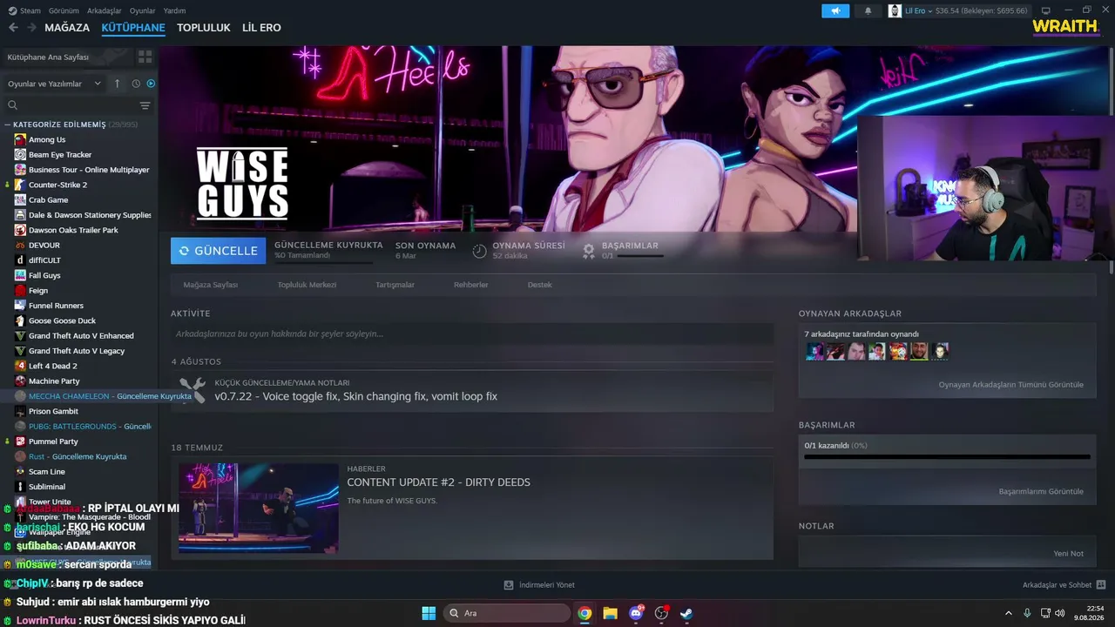Open the Friends and Chat icon

click(1101, 585)
